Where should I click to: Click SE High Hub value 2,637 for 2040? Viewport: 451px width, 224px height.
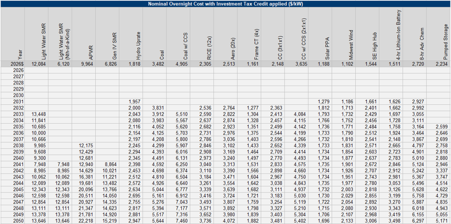click(371, 158)
